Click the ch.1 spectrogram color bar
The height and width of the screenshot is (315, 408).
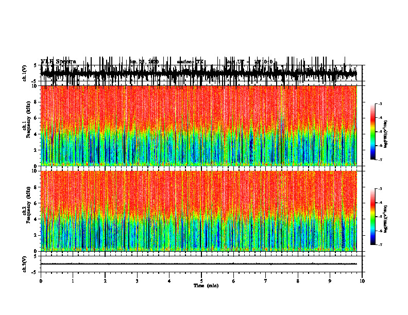click(373, 132)
